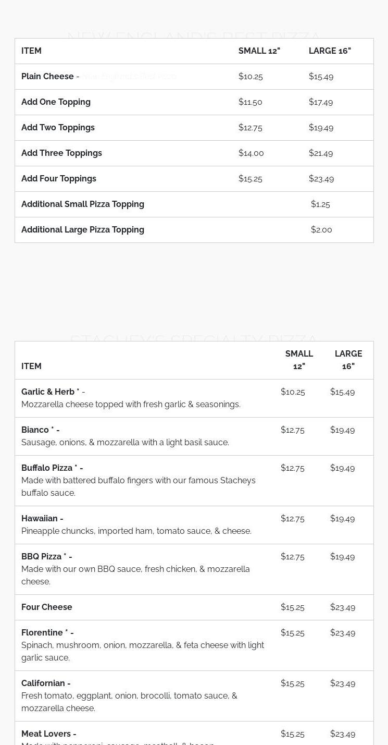This screenshot has width=388, height=745.
Task: Select the Add Four Toppings label
Action: pyautogui.click(x=59, y=179)
